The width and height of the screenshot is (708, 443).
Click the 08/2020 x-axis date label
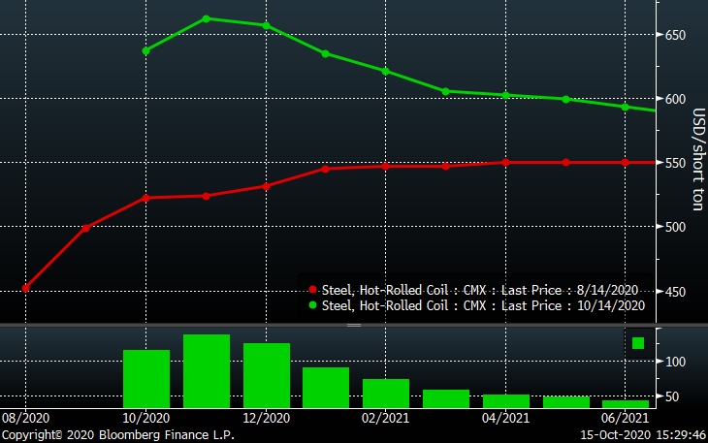pos(26,418)
